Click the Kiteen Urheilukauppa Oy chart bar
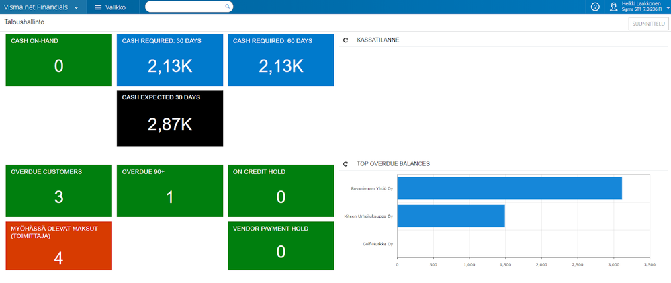The height and width of the screenshot is (283, 671). (451, 216)
